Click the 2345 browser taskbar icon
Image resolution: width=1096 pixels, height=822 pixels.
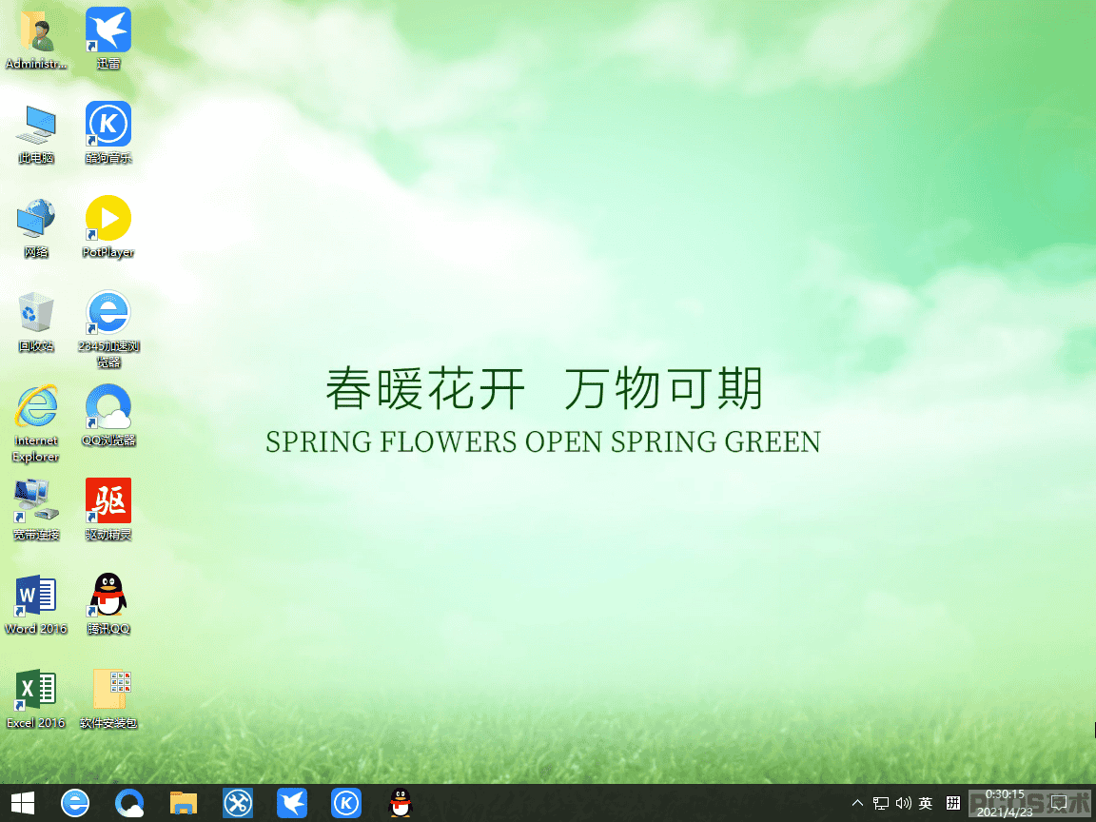point(75,803)
